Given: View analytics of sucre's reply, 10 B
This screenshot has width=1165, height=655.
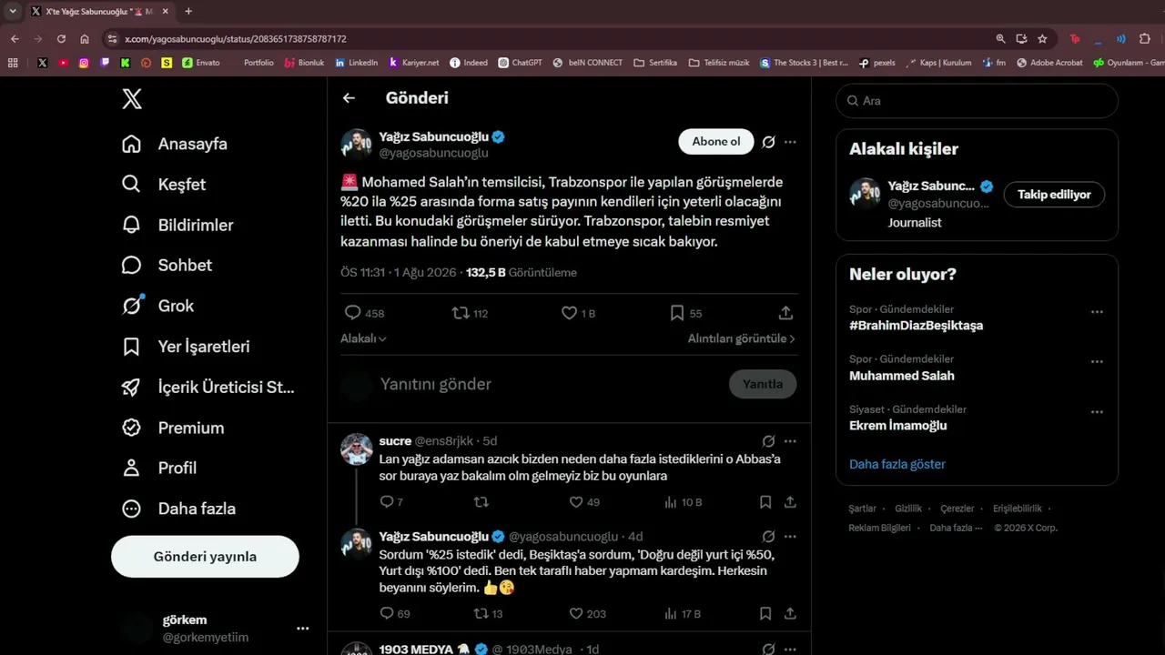Looking at the screenshot, I should click(683, 502).
